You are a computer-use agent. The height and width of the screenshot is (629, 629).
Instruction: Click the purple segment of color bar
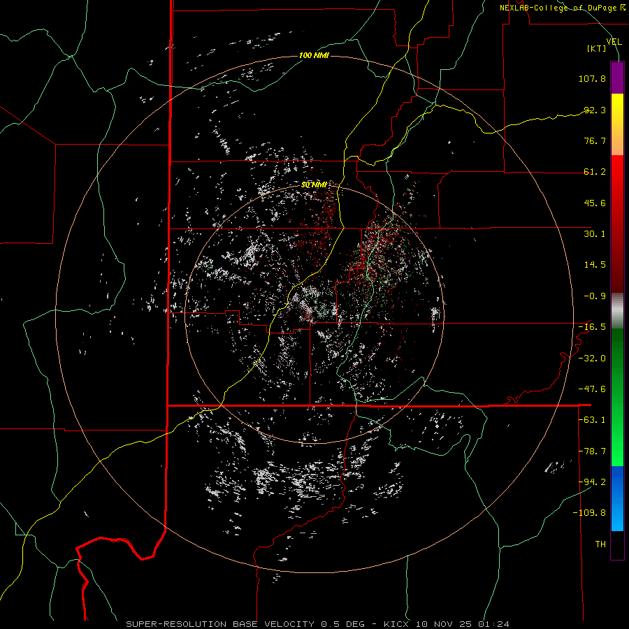[x=617, y=78]
